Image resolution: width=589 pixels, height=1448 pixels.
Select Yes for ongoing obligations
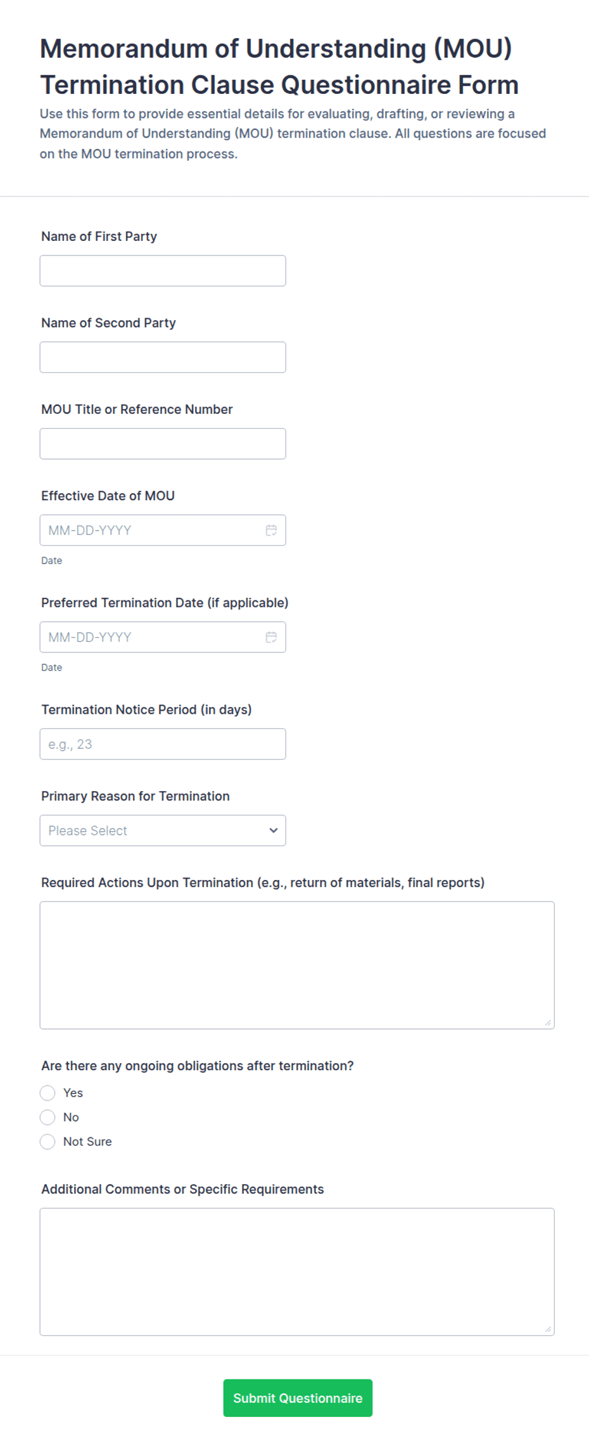tap(47, 1092)
